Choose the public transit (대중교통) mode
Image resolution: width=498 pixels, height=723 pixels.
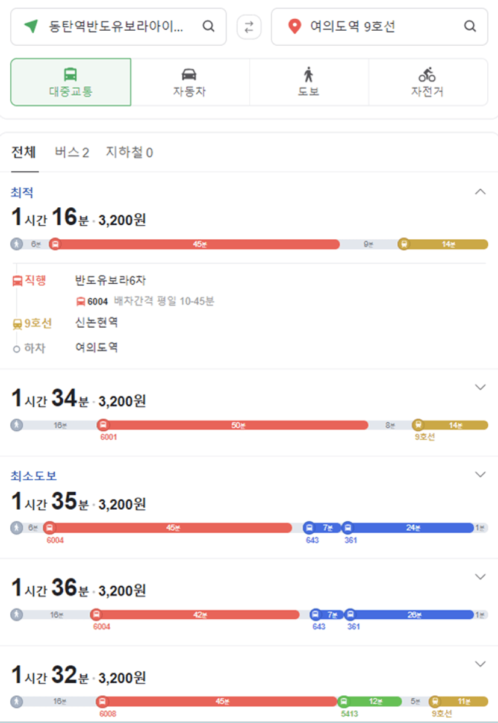(70, 83)
